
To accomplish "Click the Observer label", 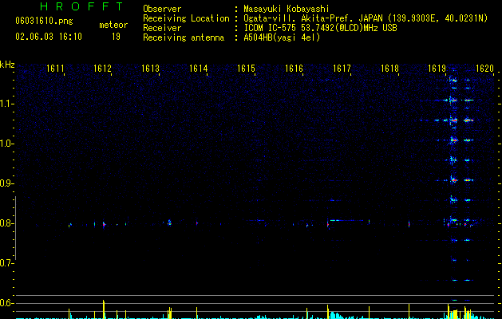I will point(162,9).
